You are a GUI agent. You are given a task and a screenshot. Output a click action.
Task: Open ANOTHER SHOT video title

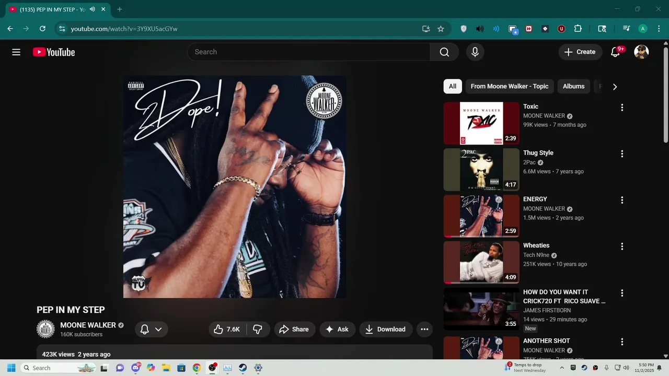547,340
